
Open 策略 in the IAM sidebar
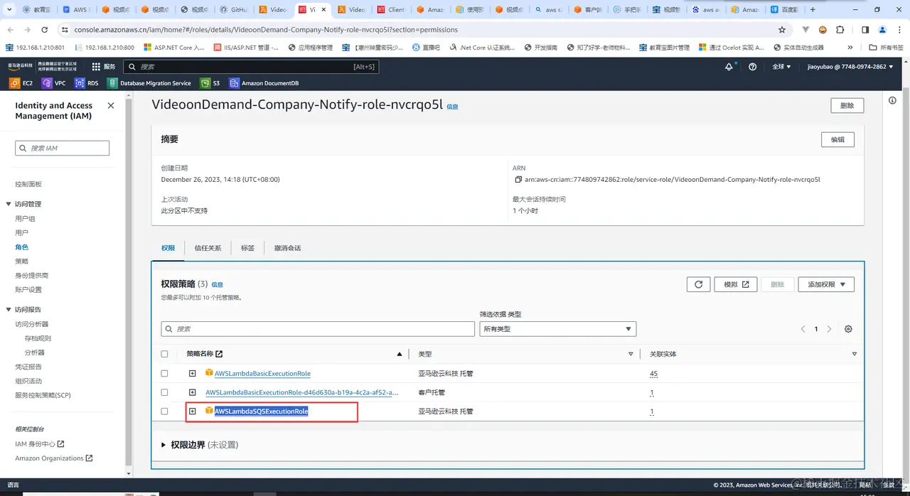22,261
